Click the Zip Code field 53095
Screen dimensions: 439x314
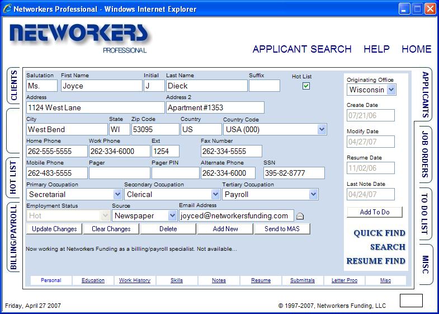155,129
